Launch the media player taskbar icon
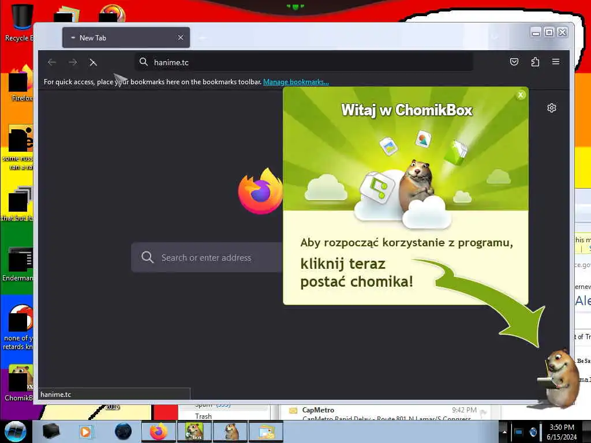This screenshot has height=443, width=591. [x=86, y=431]
